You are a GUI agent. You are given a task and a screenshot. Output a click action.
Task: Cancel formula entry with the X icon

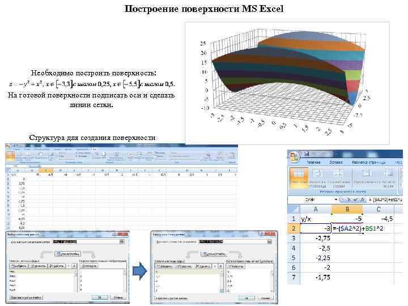[x=350, y=200]
